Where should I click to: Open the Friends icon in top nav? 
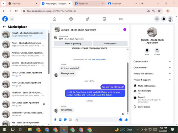coord(88,19)
